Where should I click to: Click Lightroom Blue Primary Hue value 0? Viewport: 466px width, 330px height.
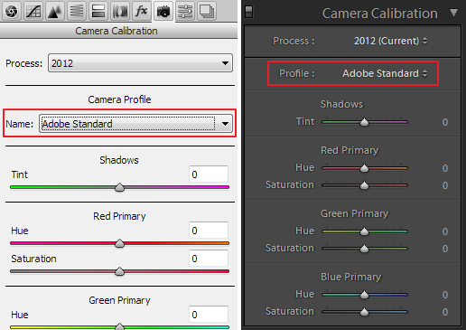coord(445,295)
